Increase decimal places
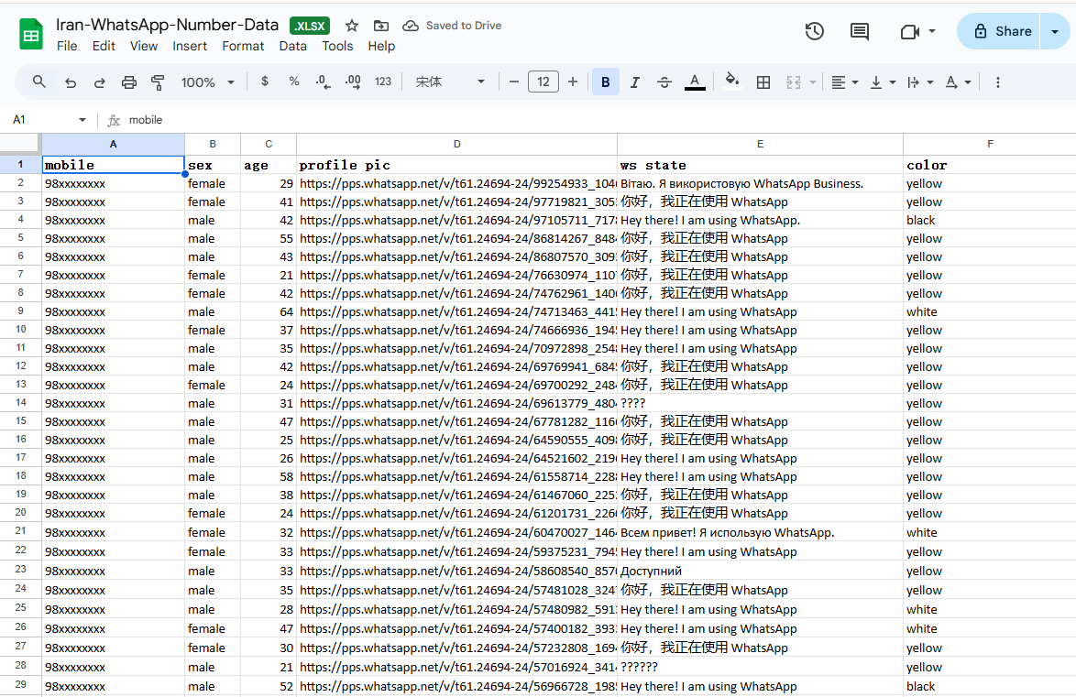The width and height of the screenshot is (1076, 697). [353, 82]
